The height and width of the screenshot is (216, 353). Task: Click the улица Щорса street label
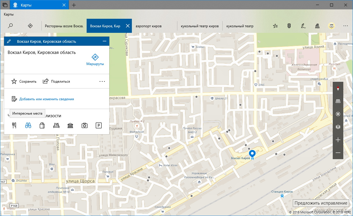[x=80, y=181]
